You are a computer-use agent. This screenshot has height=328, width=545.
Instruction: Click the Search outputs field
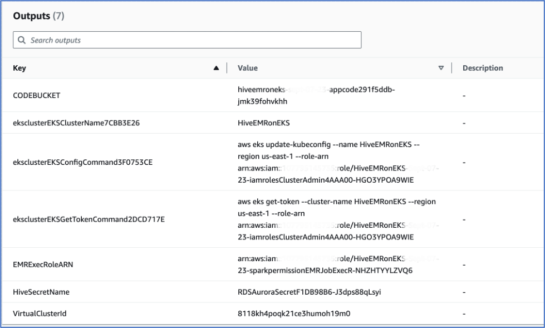point(187,40)
